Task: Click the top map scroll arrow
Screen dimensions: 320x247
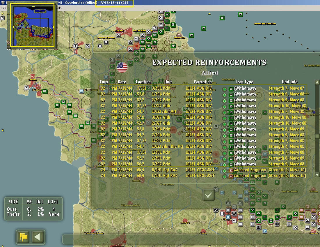Action: point(209,14)
